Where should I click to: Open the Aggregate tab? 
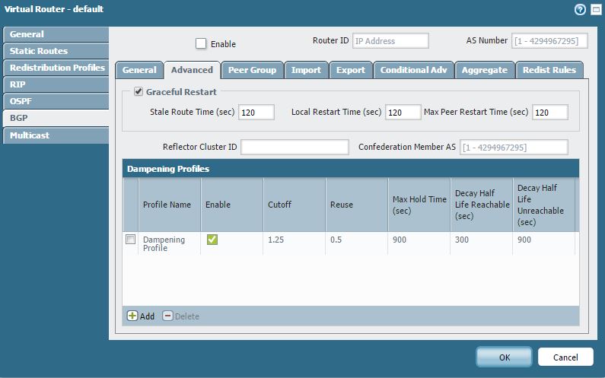(485, 70)
